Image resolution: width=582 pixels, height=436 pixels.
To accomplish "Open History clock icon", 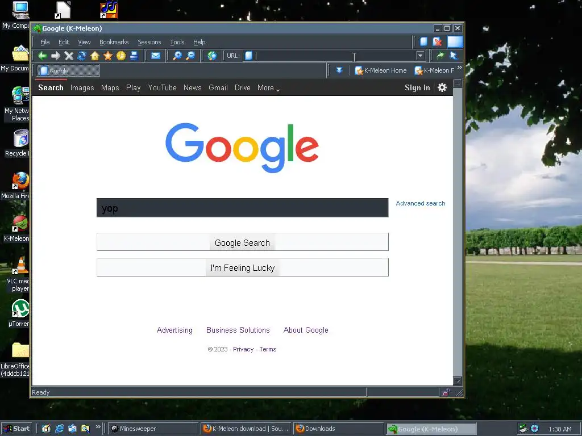I will click(x=121, y=56).
